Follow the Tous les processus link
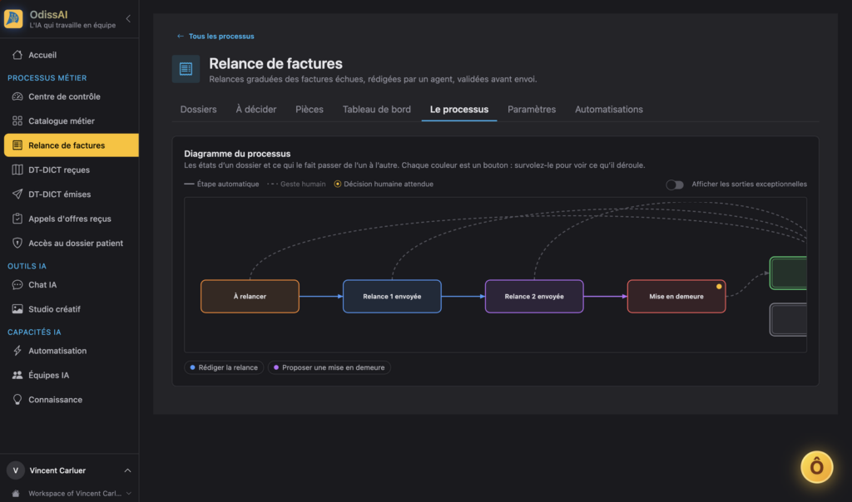 [x=221, y=37]
